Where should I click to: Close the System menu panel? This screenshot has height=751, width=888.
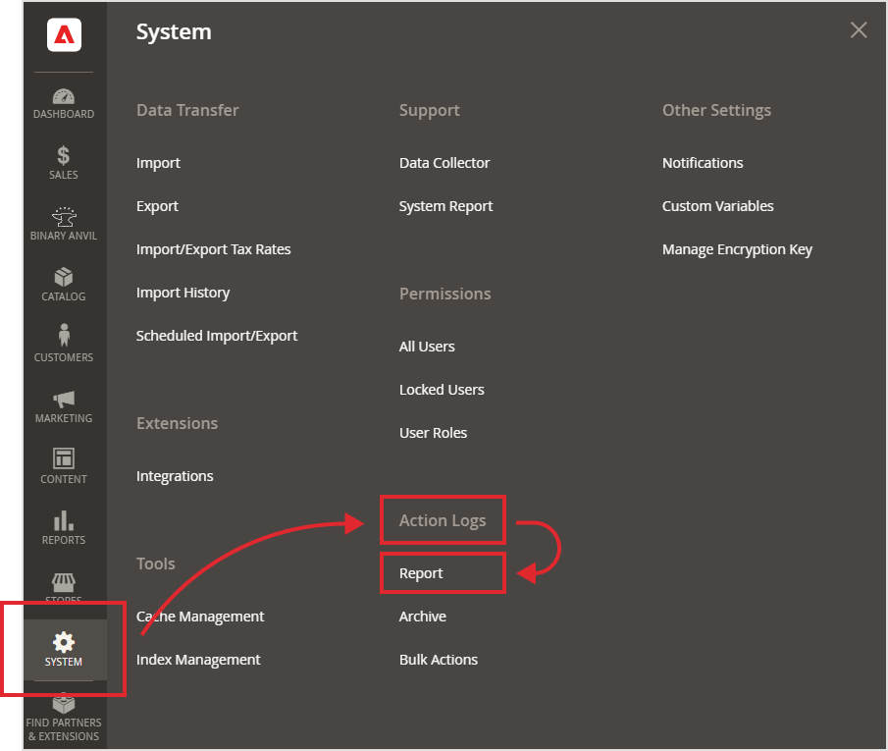pyautogui.click(x=859, y=29)
